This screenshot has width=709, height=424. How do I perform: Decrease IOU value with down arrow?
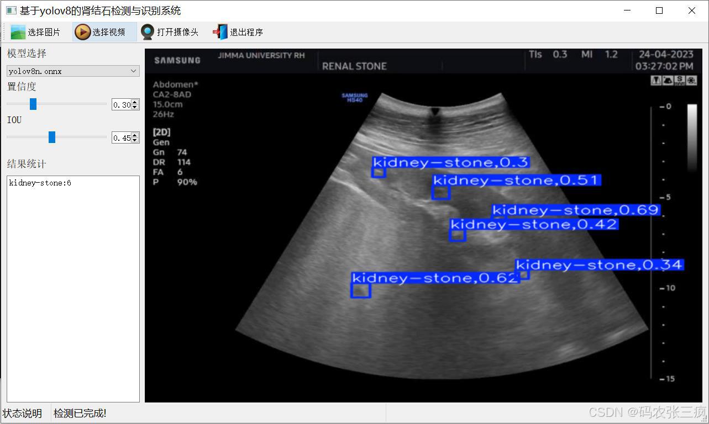click(135, 140)
